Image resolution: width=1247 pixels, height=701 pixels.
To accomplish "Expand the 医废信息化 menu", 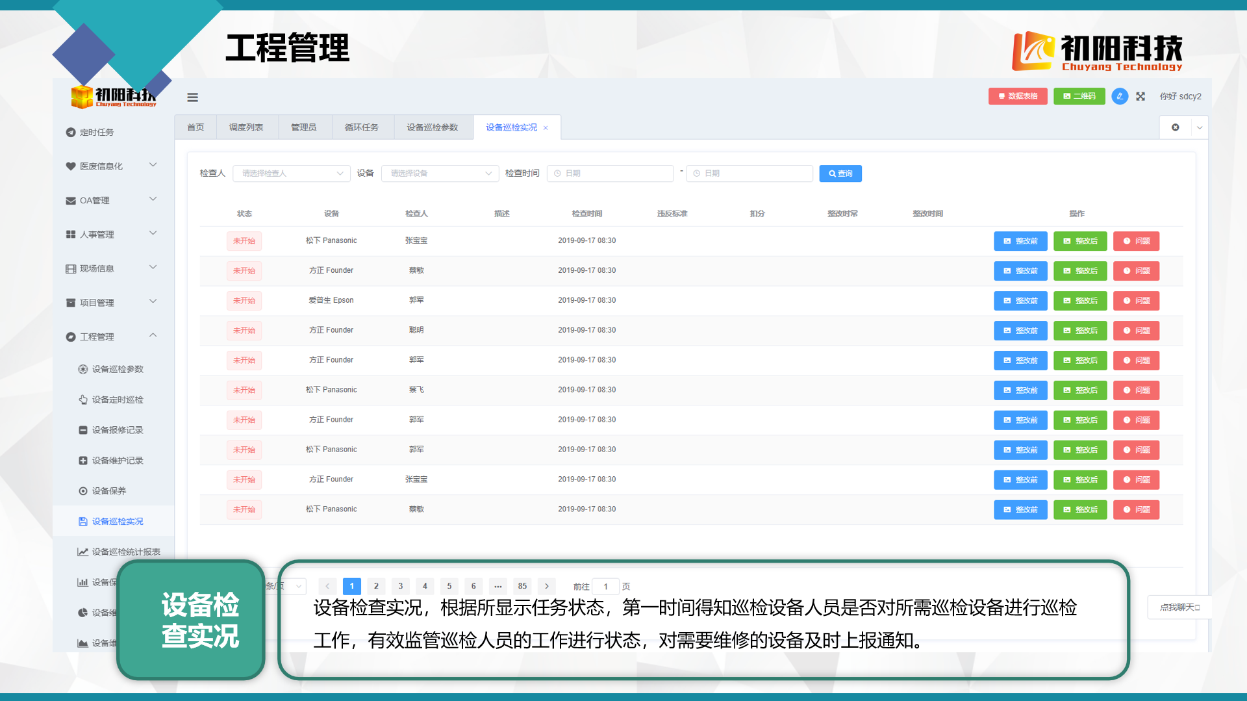I will click(x=111, y=166).
